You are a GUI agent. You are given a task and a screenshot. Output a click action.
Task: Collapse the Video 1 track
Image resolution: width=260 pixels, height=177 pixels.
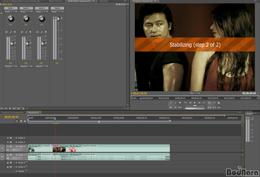16,146
